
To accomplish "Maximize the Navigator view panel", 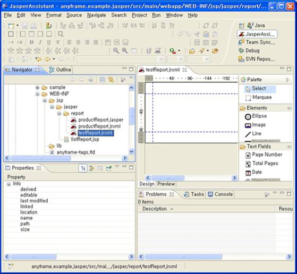I will (x=131, y=69).
